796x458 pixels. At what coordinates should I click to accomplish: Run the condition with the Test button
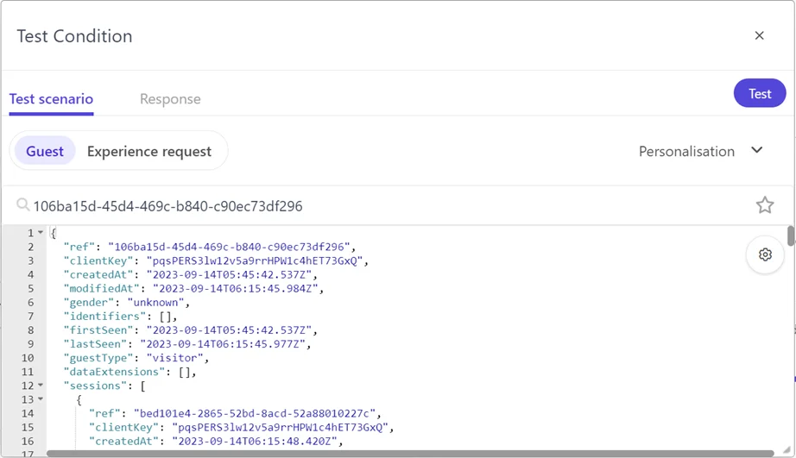pos(760,93)
